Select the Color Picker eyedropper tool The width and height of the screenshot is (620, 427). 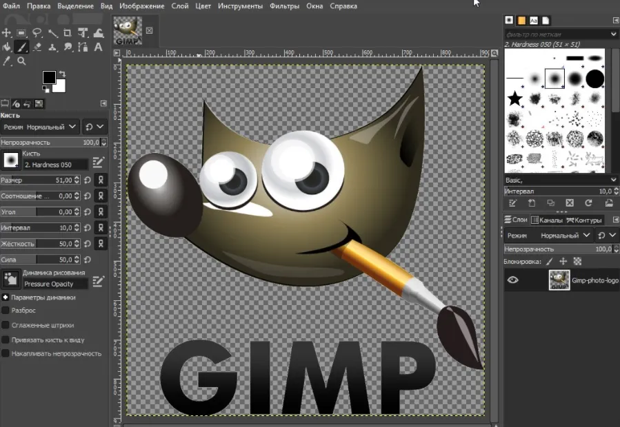(x=6, y=61)
